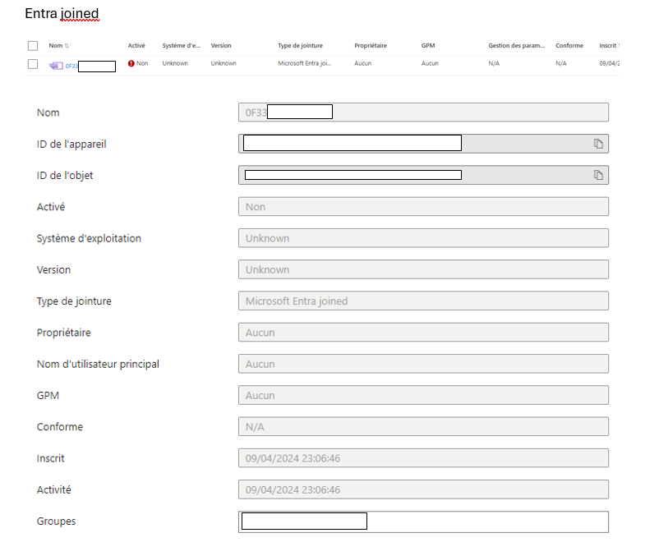
Task: Click the Système d'exploitation field showing Unknown
Action: coord(423,238)
